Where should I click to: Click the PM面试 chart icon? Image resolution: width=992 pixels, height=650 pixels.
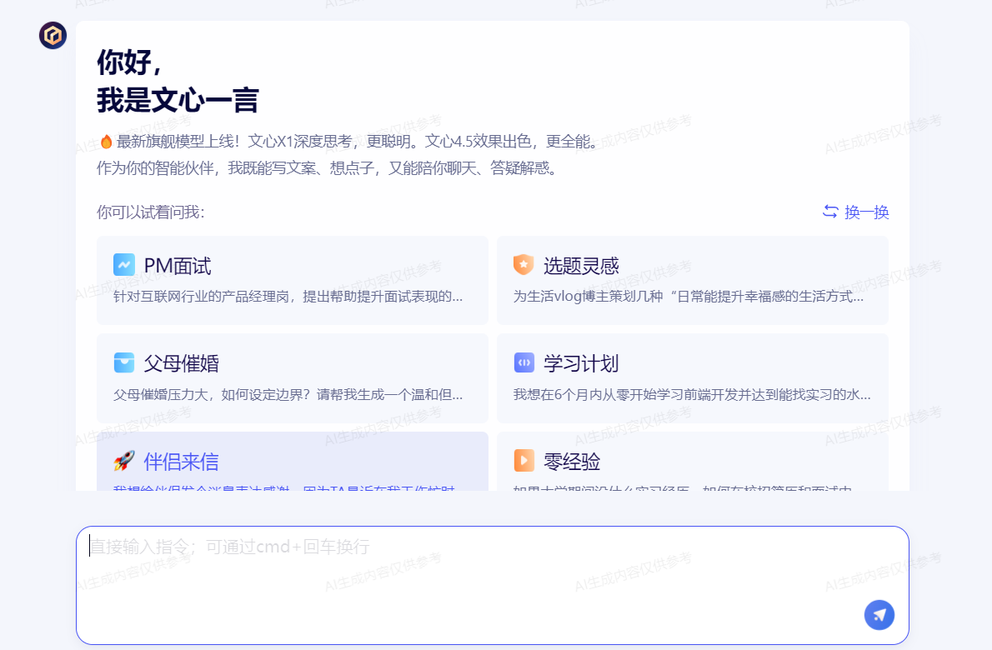pos(124,264)
